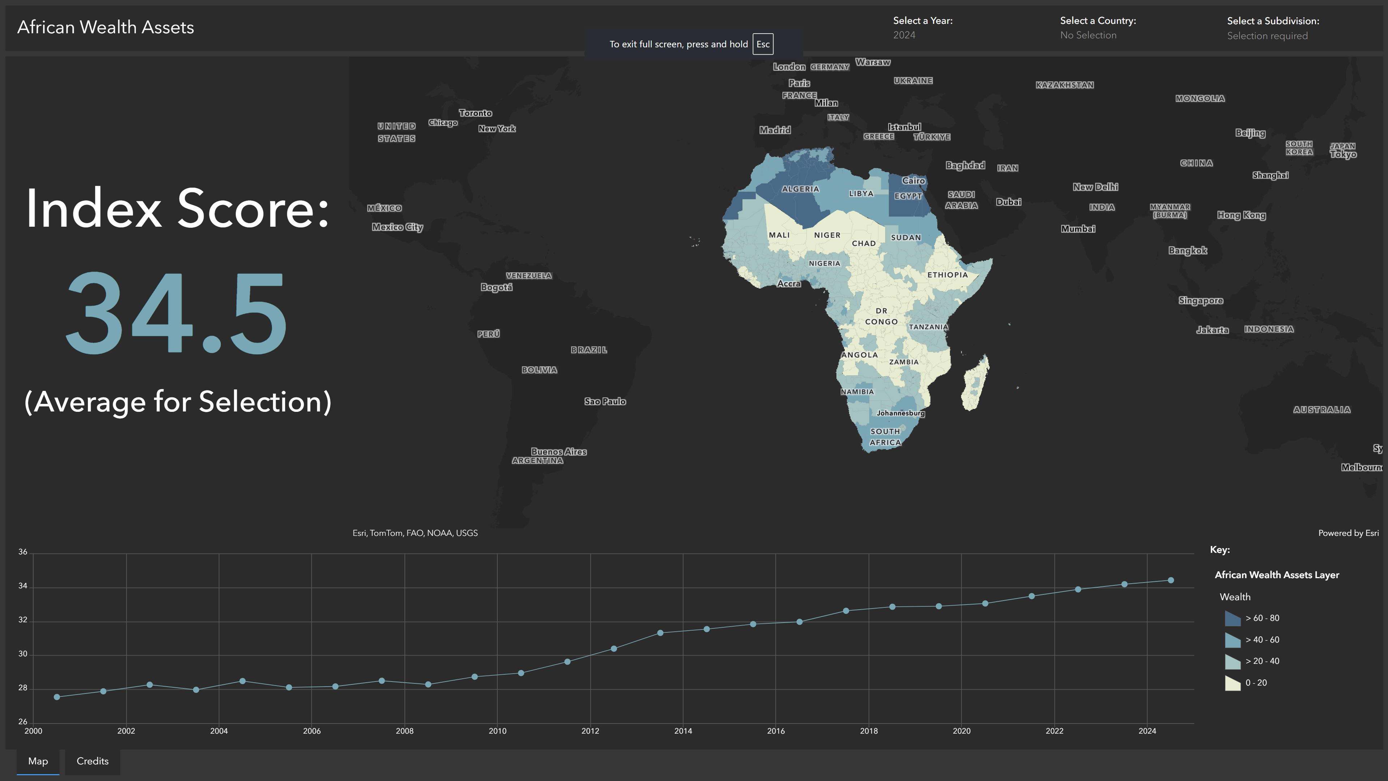Screen dimensions: 1388x781
Task: Click the Esri, TomTom attribution text
Action: pyautogui.click(x=415, y=533)
